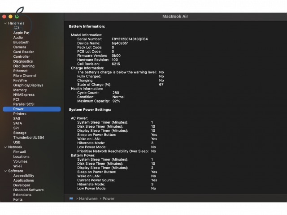Click the MacBook Air window title
The image size is (287, 215).
tap(175, 17)
